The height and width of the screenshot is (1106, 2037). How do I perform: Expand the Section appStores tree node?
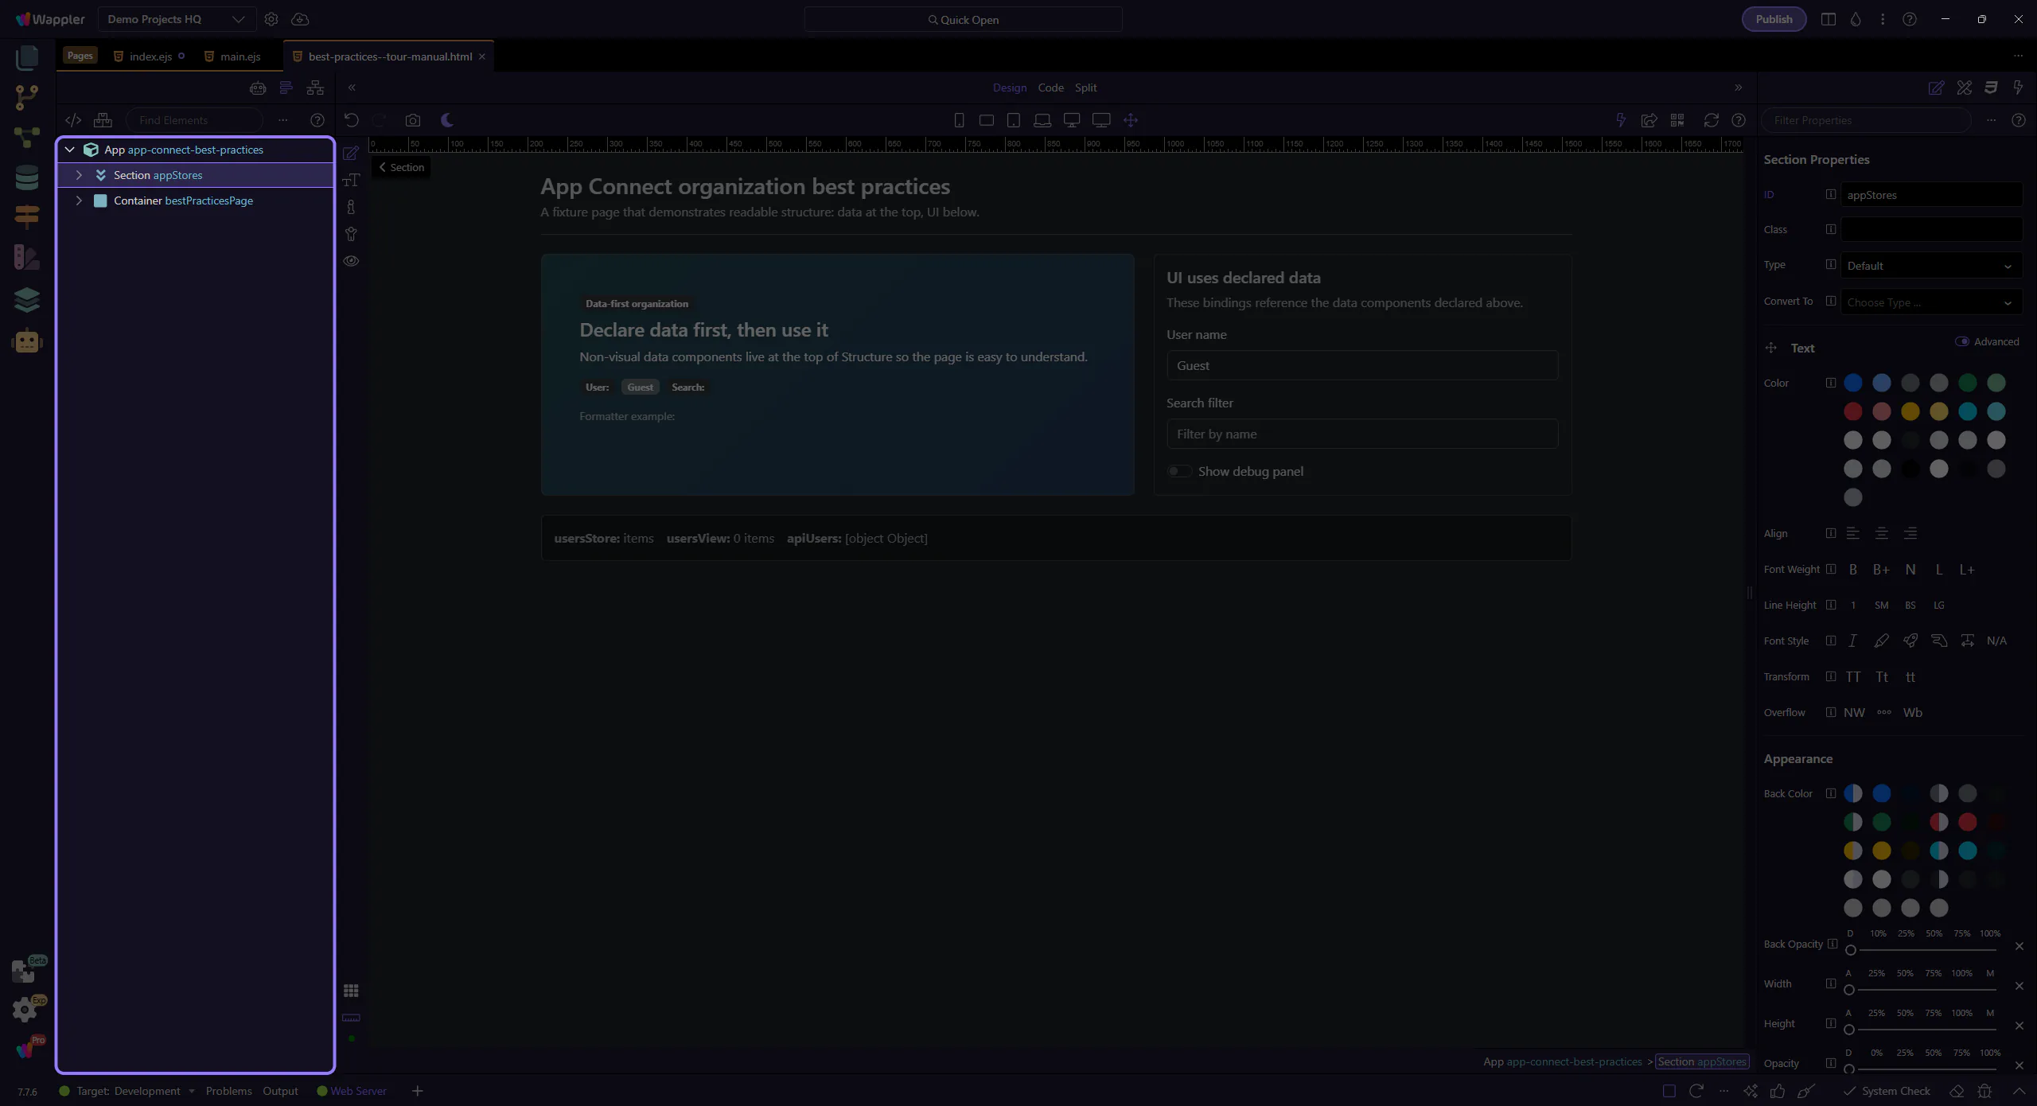click(79, 175)
